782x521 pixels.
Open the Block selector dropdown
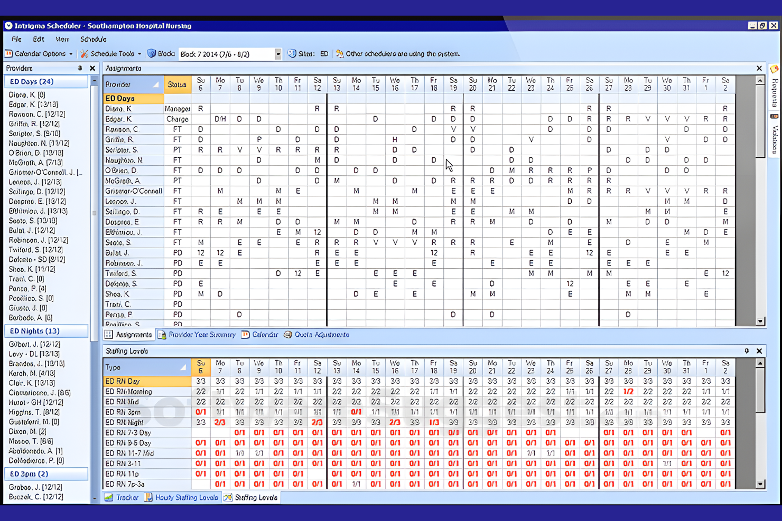[278, 53]
